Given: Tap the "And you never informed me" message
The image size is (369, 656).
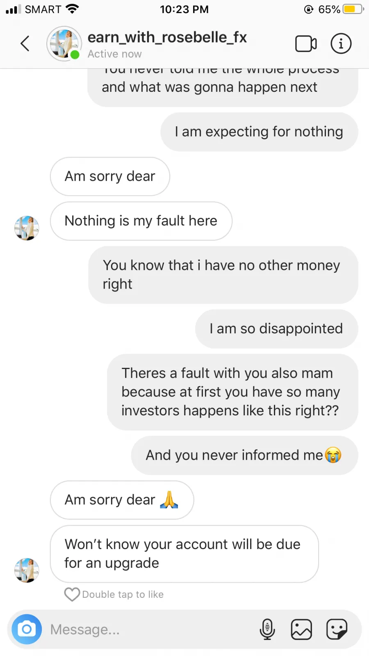Looking at the screenshot, I should coord(244,455).
